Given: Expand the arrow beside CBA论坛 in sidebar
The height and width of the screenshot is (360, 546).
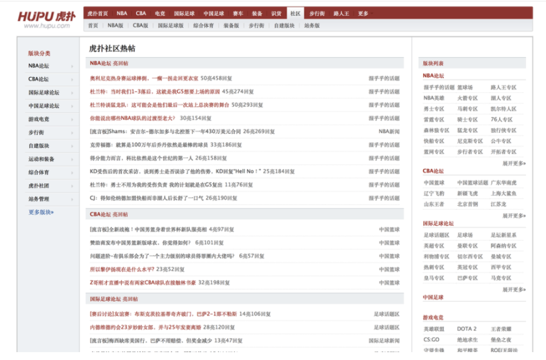Looking at the screenshot, I should [72, 79].
